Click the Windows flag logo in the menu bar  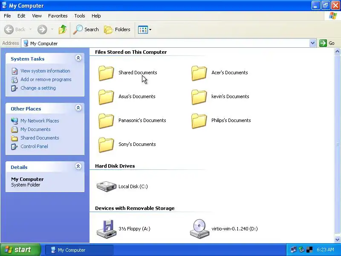pyautogui.click(x=333, y=16)
